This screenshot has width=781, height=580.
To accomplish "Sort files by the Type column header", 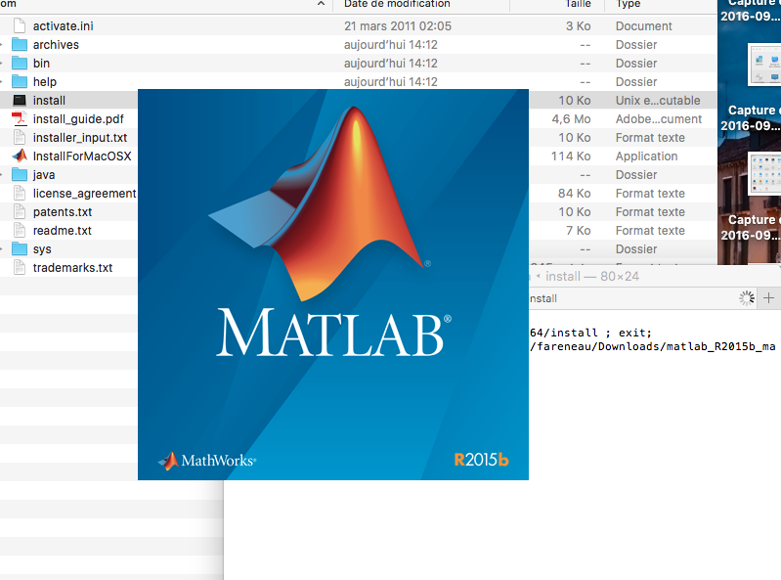I will (x=628, y=5).
